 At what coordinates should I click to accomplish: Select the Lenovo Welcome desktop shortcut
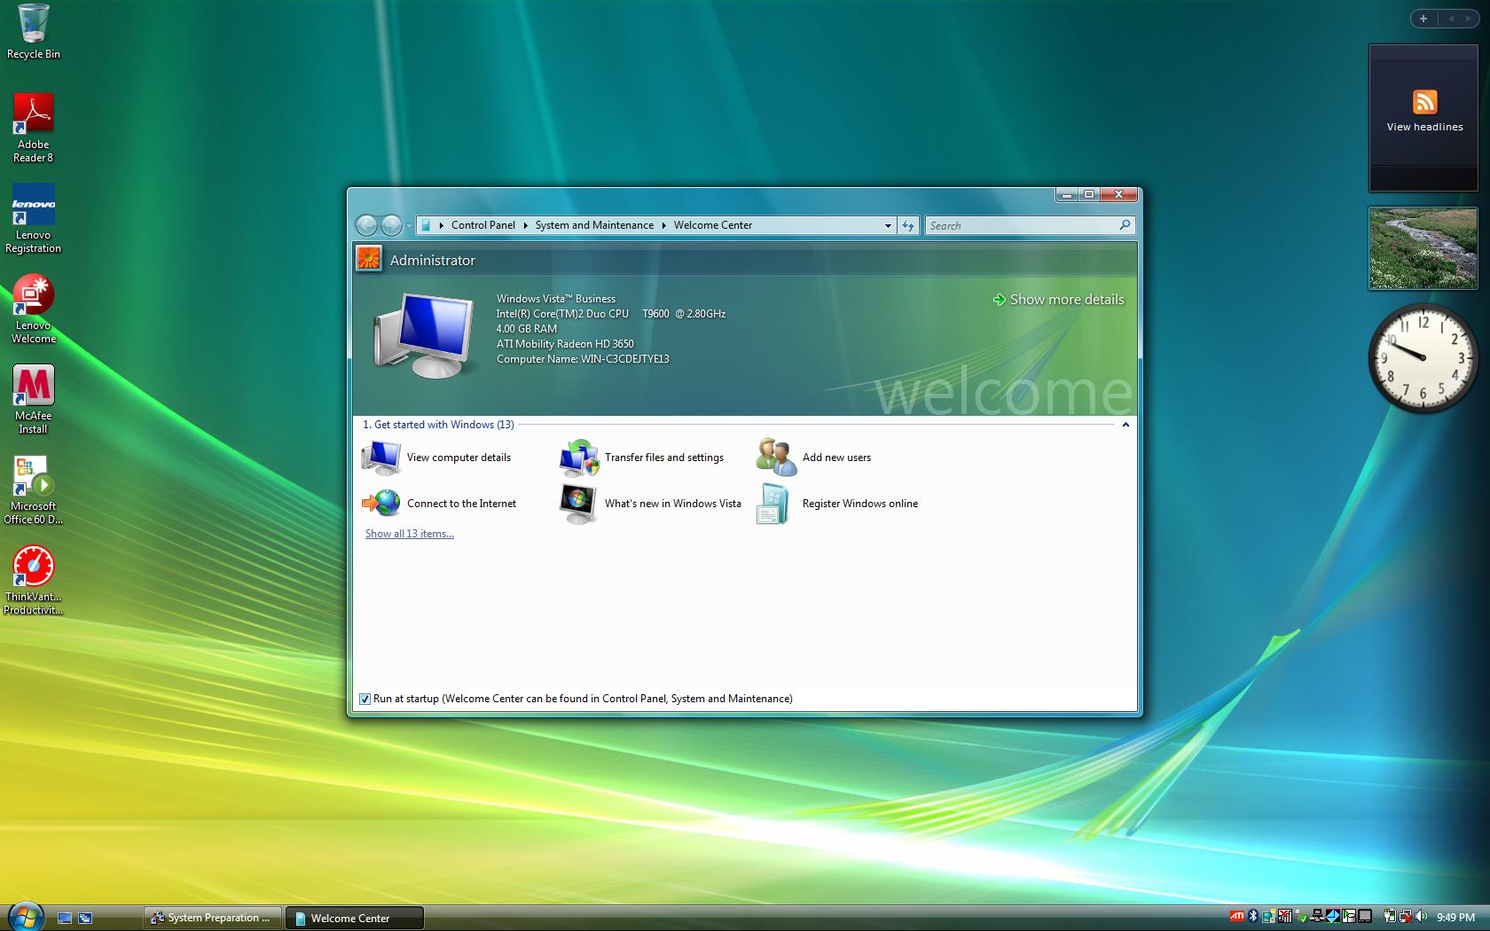[x=33, y=309]
